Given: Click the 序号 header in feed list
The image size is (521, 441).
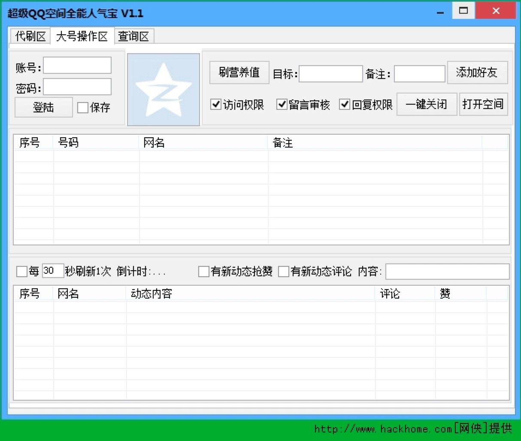Looking at the screenshot, I should tap(34, 293).
